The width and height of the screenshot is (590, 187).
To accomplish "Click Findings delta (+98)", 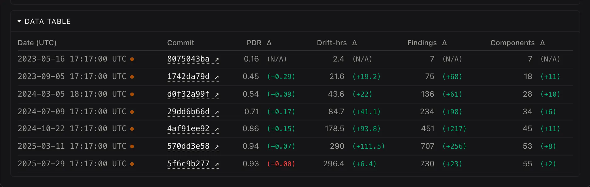I will [x=452, y=112].
